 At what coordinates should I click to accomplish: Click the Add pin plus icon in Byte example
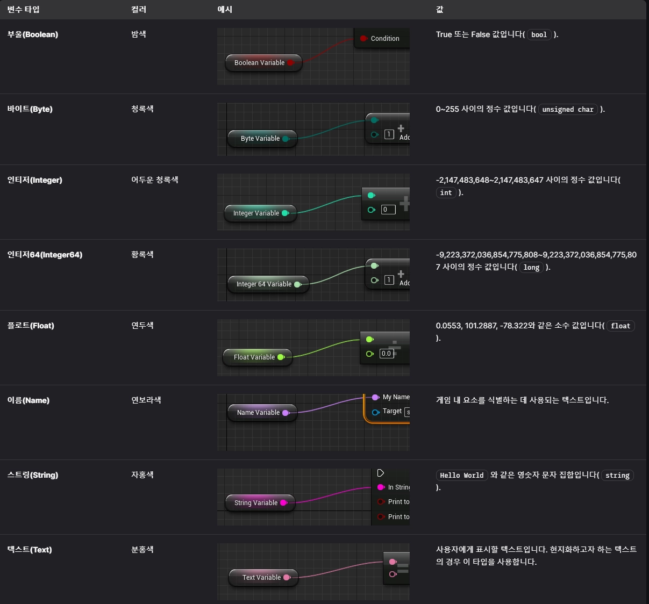coord(401,128)
